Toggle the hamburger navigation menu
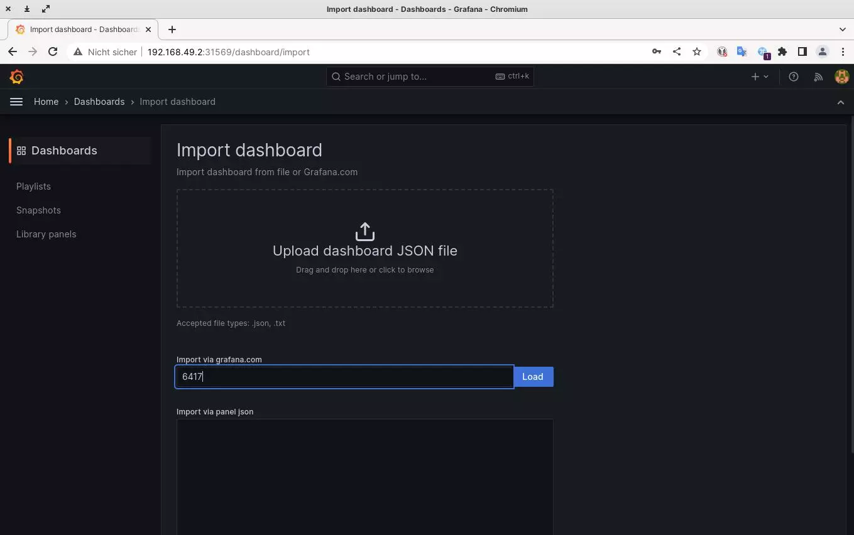The width and height of the screenshot is (854, 535). 16,102
